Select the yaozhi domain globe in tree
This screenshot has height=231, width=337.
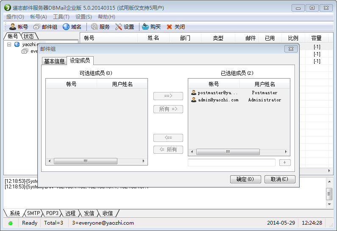(x=17, y=44)
